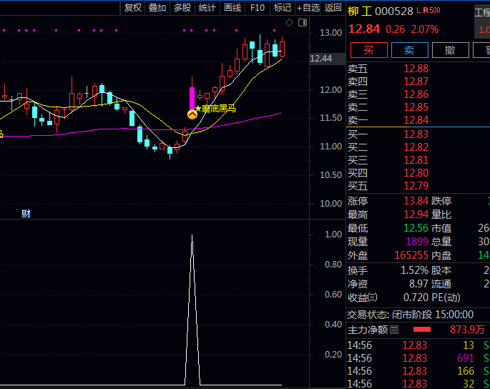Open the 复权 toolbar option

(x=133, y=7)
